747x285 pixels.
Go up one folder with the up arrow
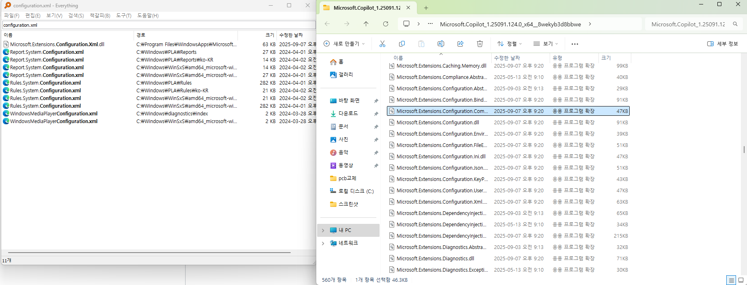coord(366,24)
